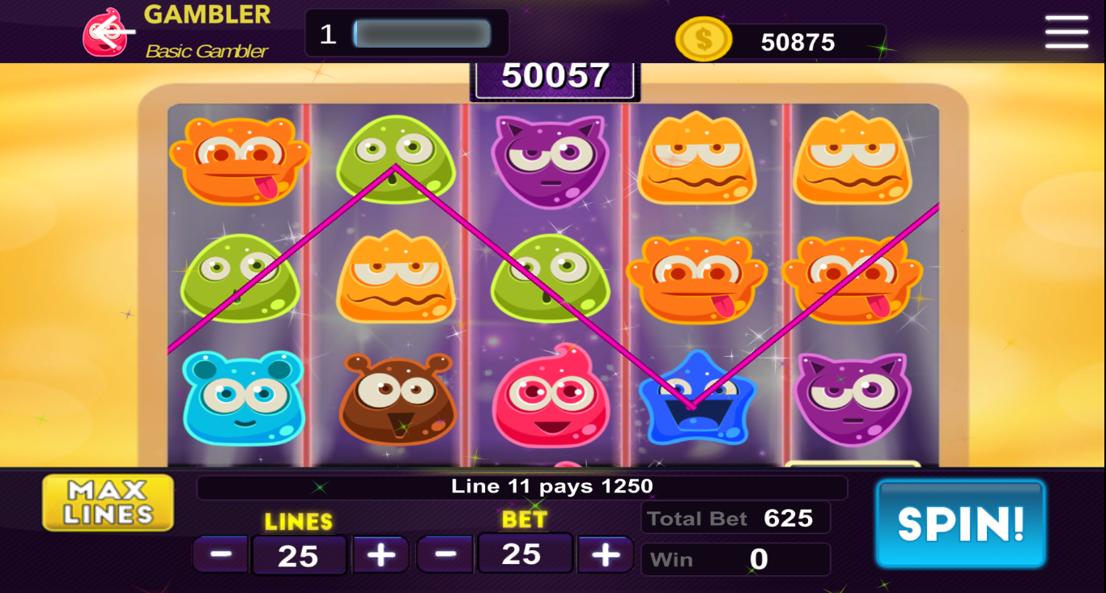Tap the brown jelly symbol
The image size is (1106, 593).
pos(395,399)
